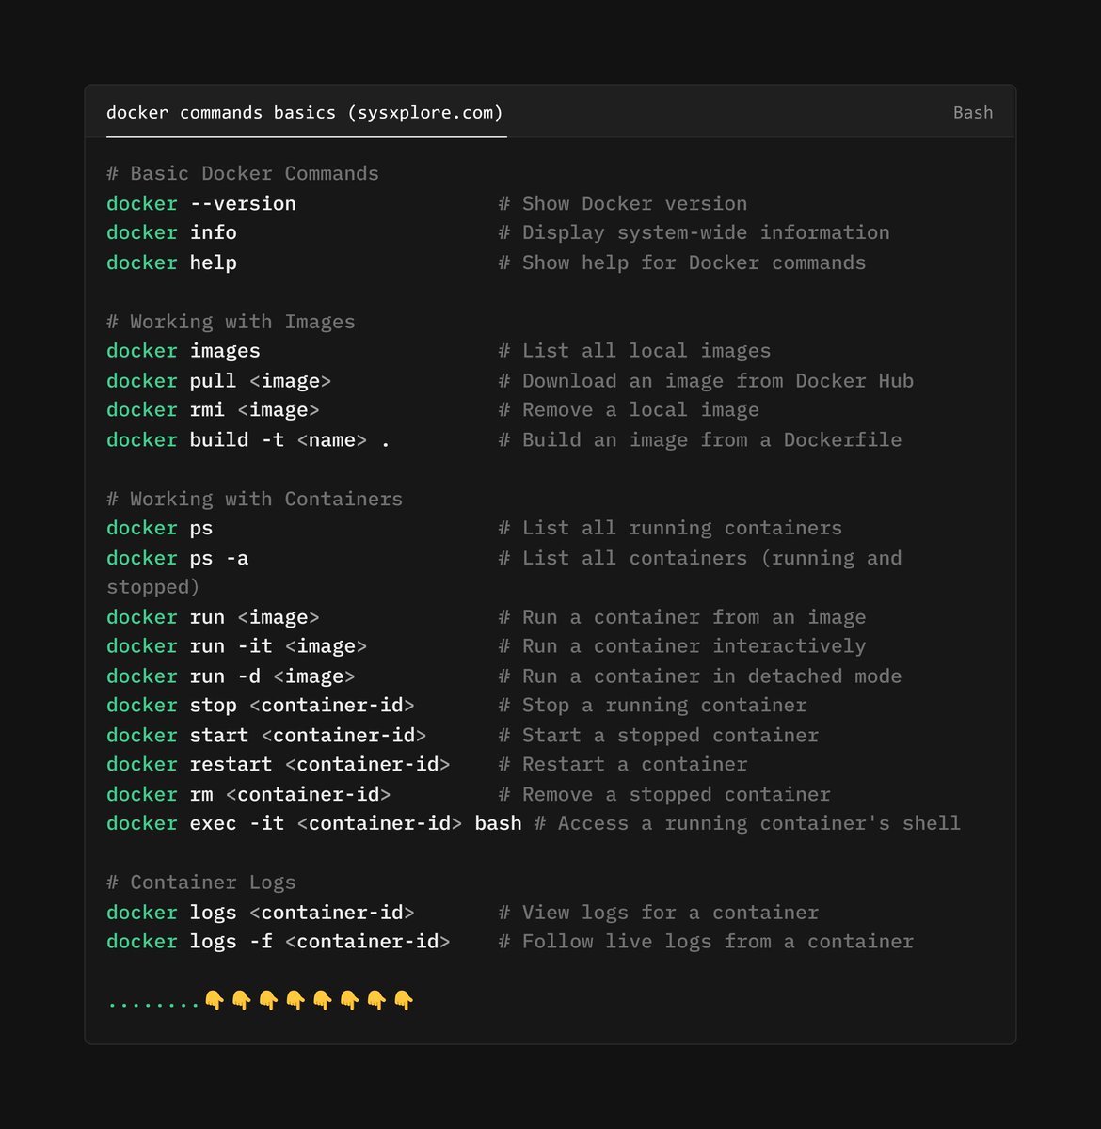Click the '# Basic Docker Commands' comment line
The width and height of the screenshot is (1101, 1129).
pyautogui.click(x=243, y=173)
